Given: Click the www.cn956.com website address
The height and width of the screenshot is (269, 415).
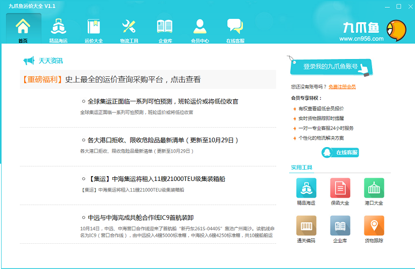Looking at the screenshot, I should (x=361, y=39).
